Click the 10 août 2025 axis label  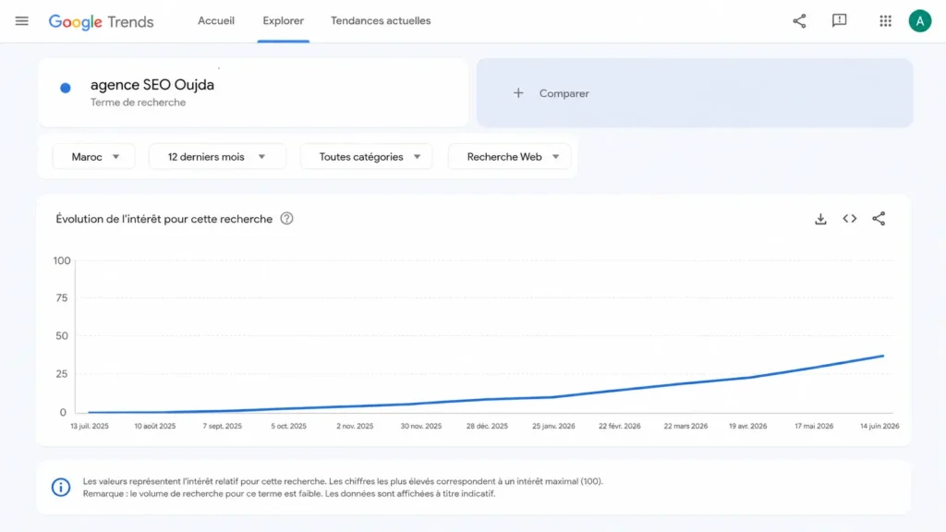coord(155,426)
